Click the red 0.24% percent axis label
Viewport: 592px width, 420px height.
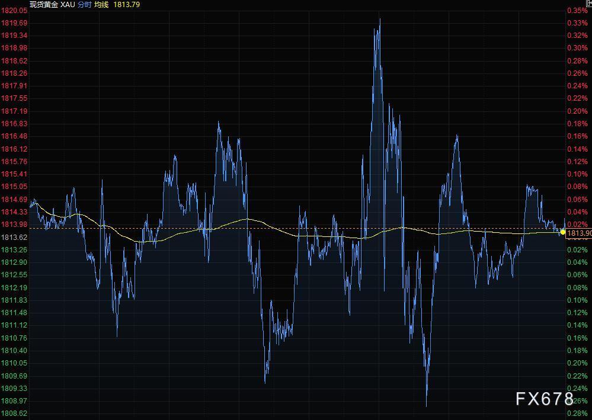pyautogui.click(x=578, y=86)
